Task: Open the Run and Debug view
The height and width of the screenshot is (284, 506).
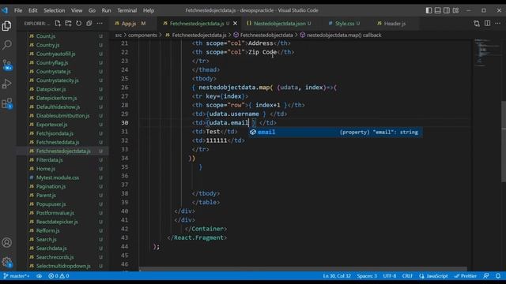Action: (7, 84)
